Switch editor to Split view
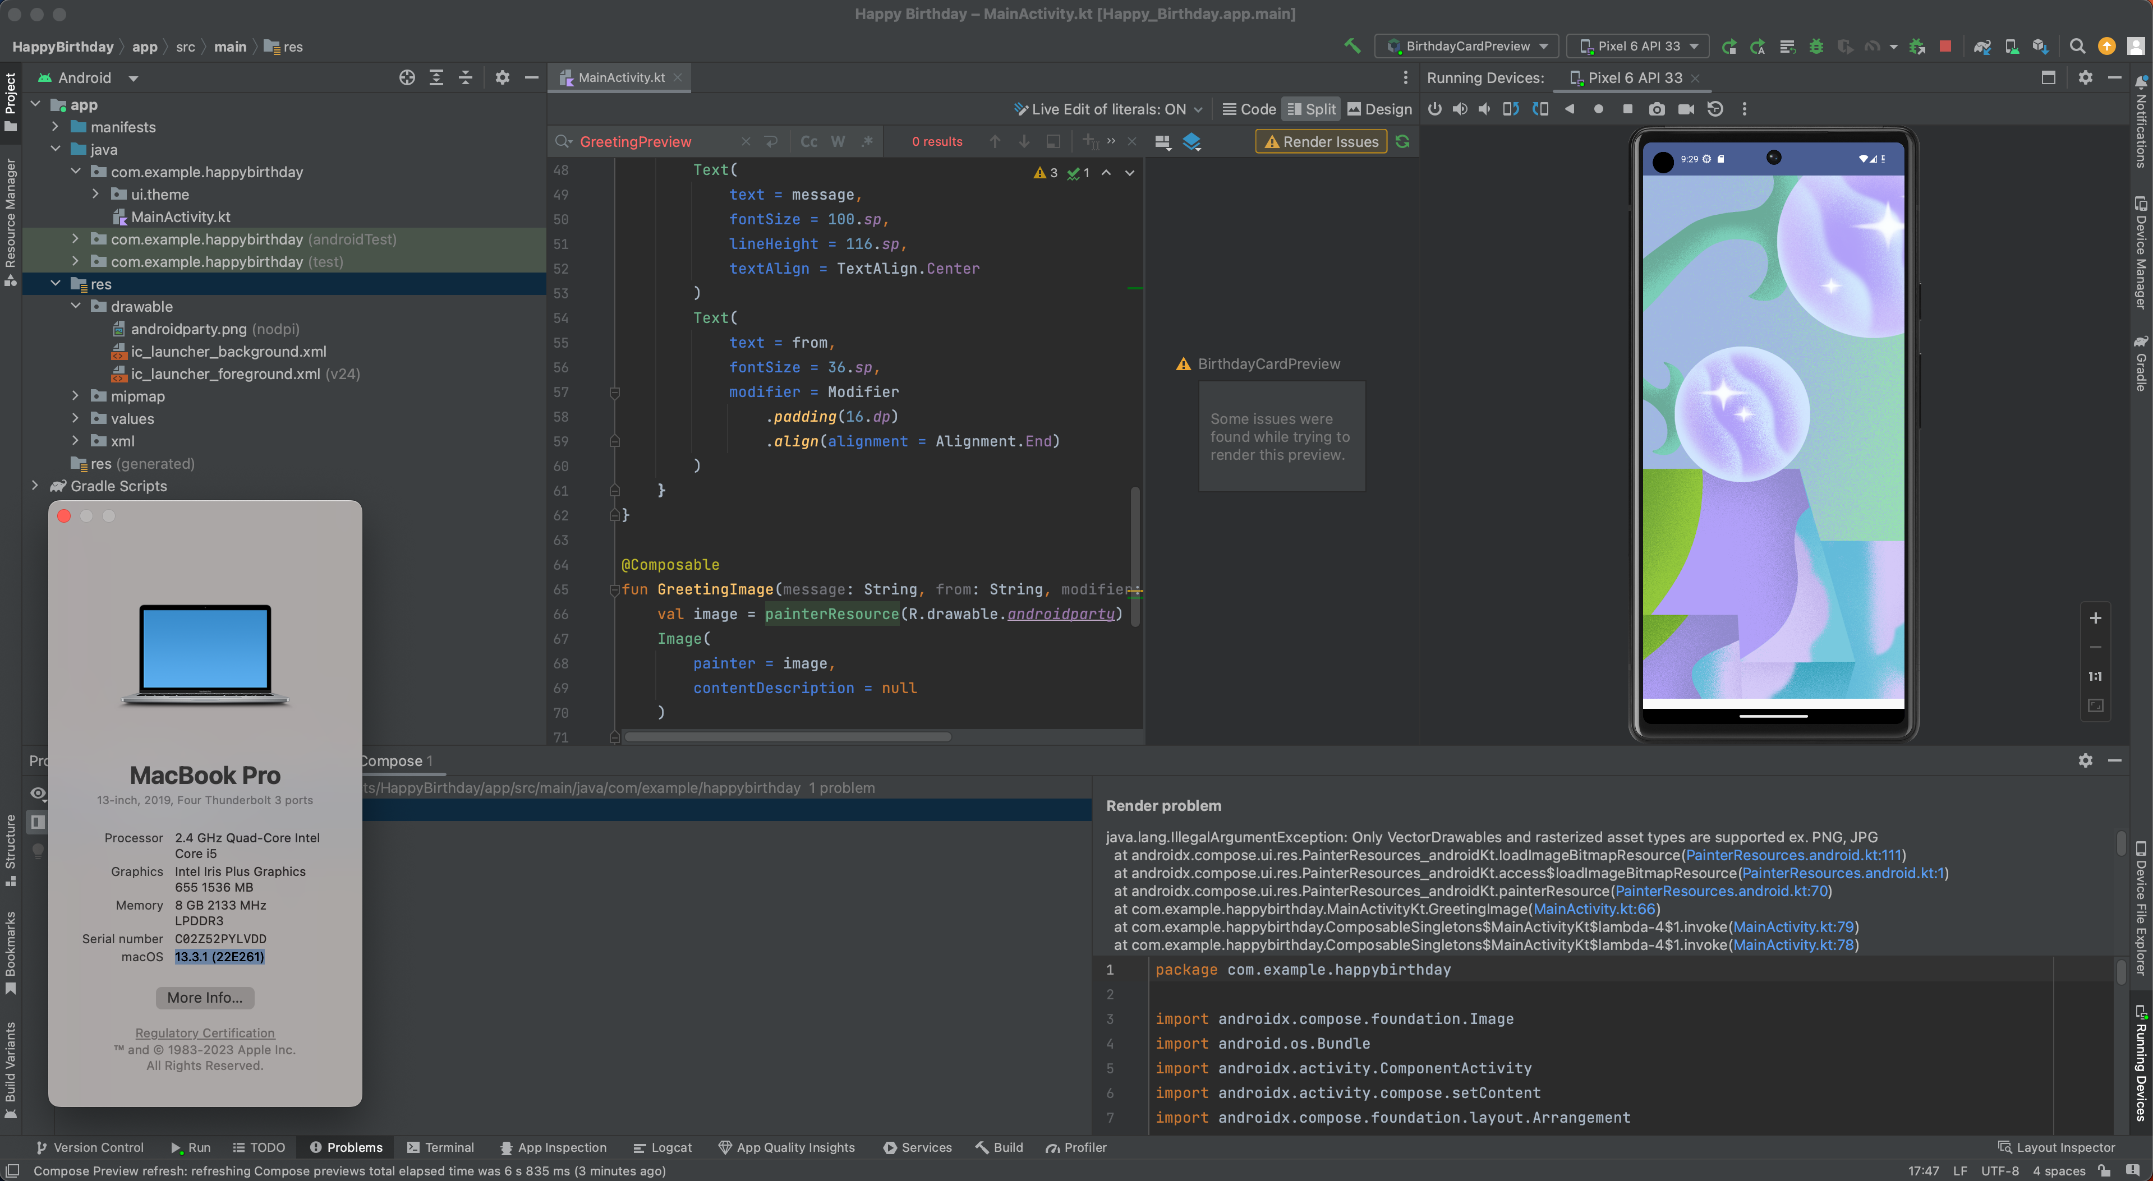The image size is (2153, 1181). [1312, 109]
